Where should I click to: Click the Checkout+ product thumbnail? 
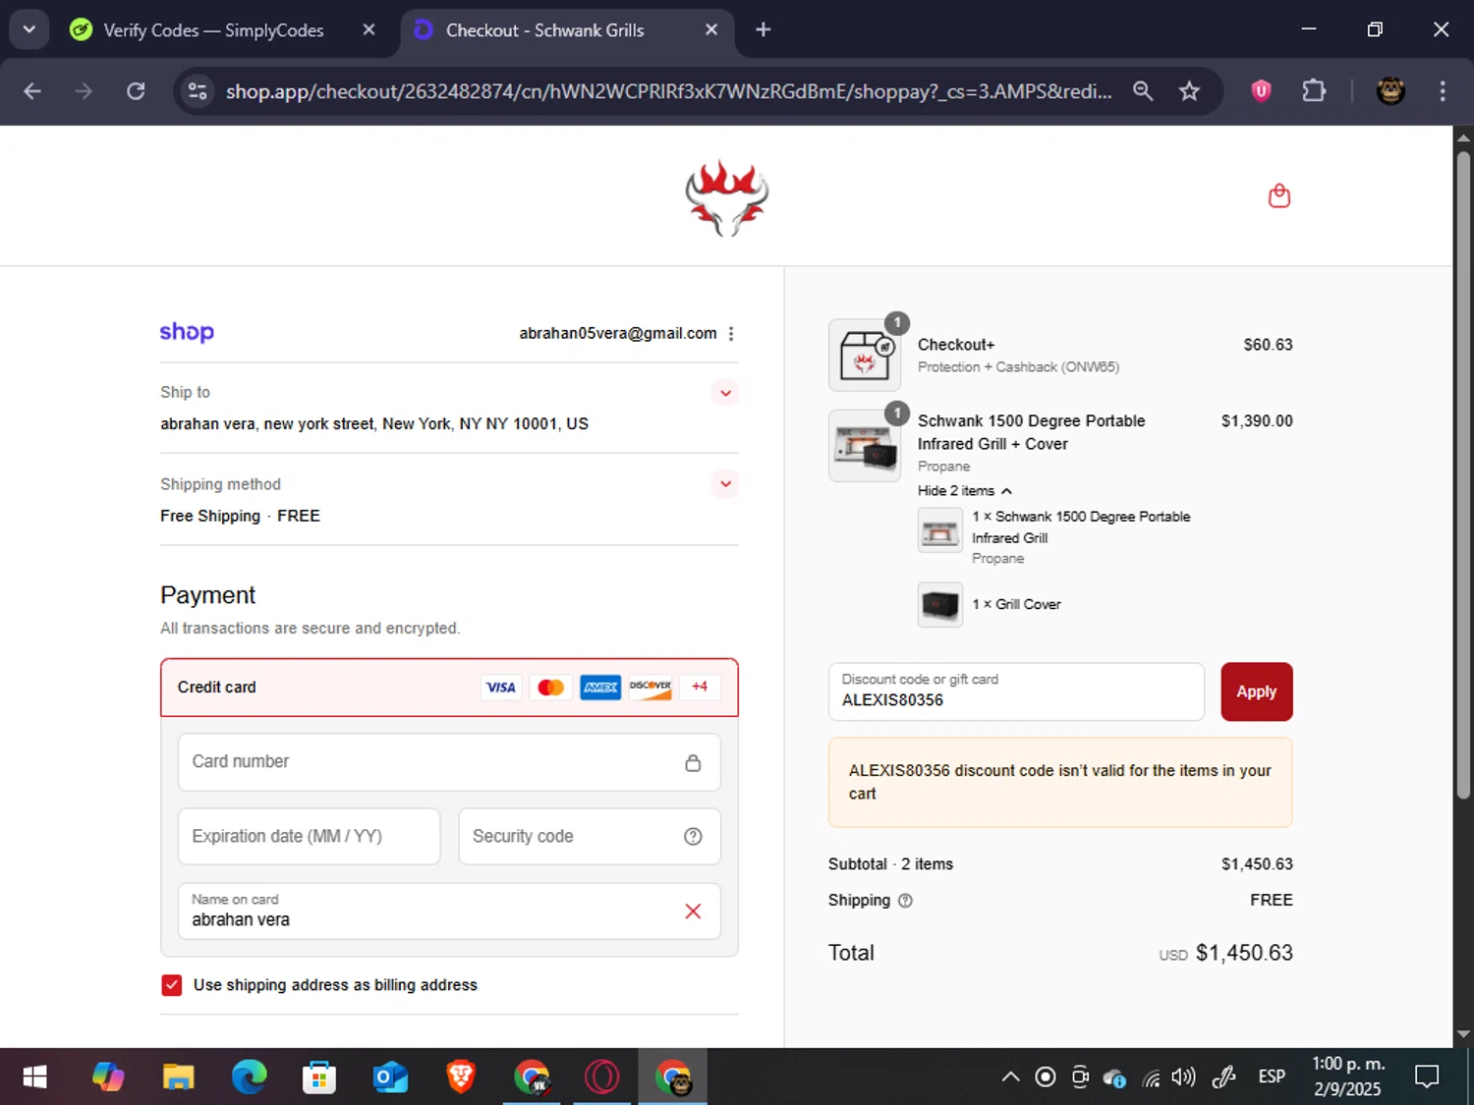pyautogui.click(x=865, y=355)
